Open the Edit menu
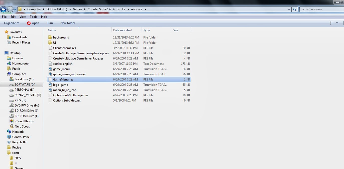 [13, 17]
